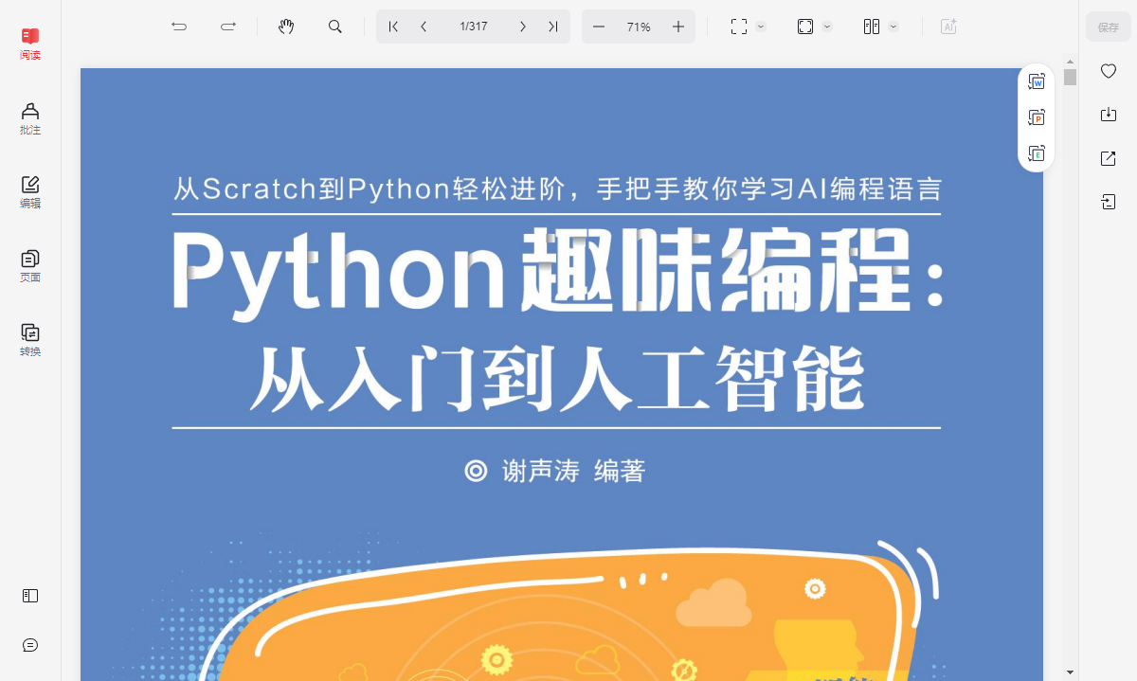The height and width of the screenshot is (681, 1137).
Task: Expand the fullscreen mode dropdown arrow
Action: point(761,27)
